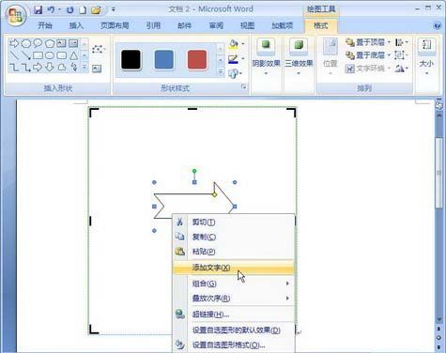Create a new document from quick access toolbar
446x353 pixels.
click(83, 10)
